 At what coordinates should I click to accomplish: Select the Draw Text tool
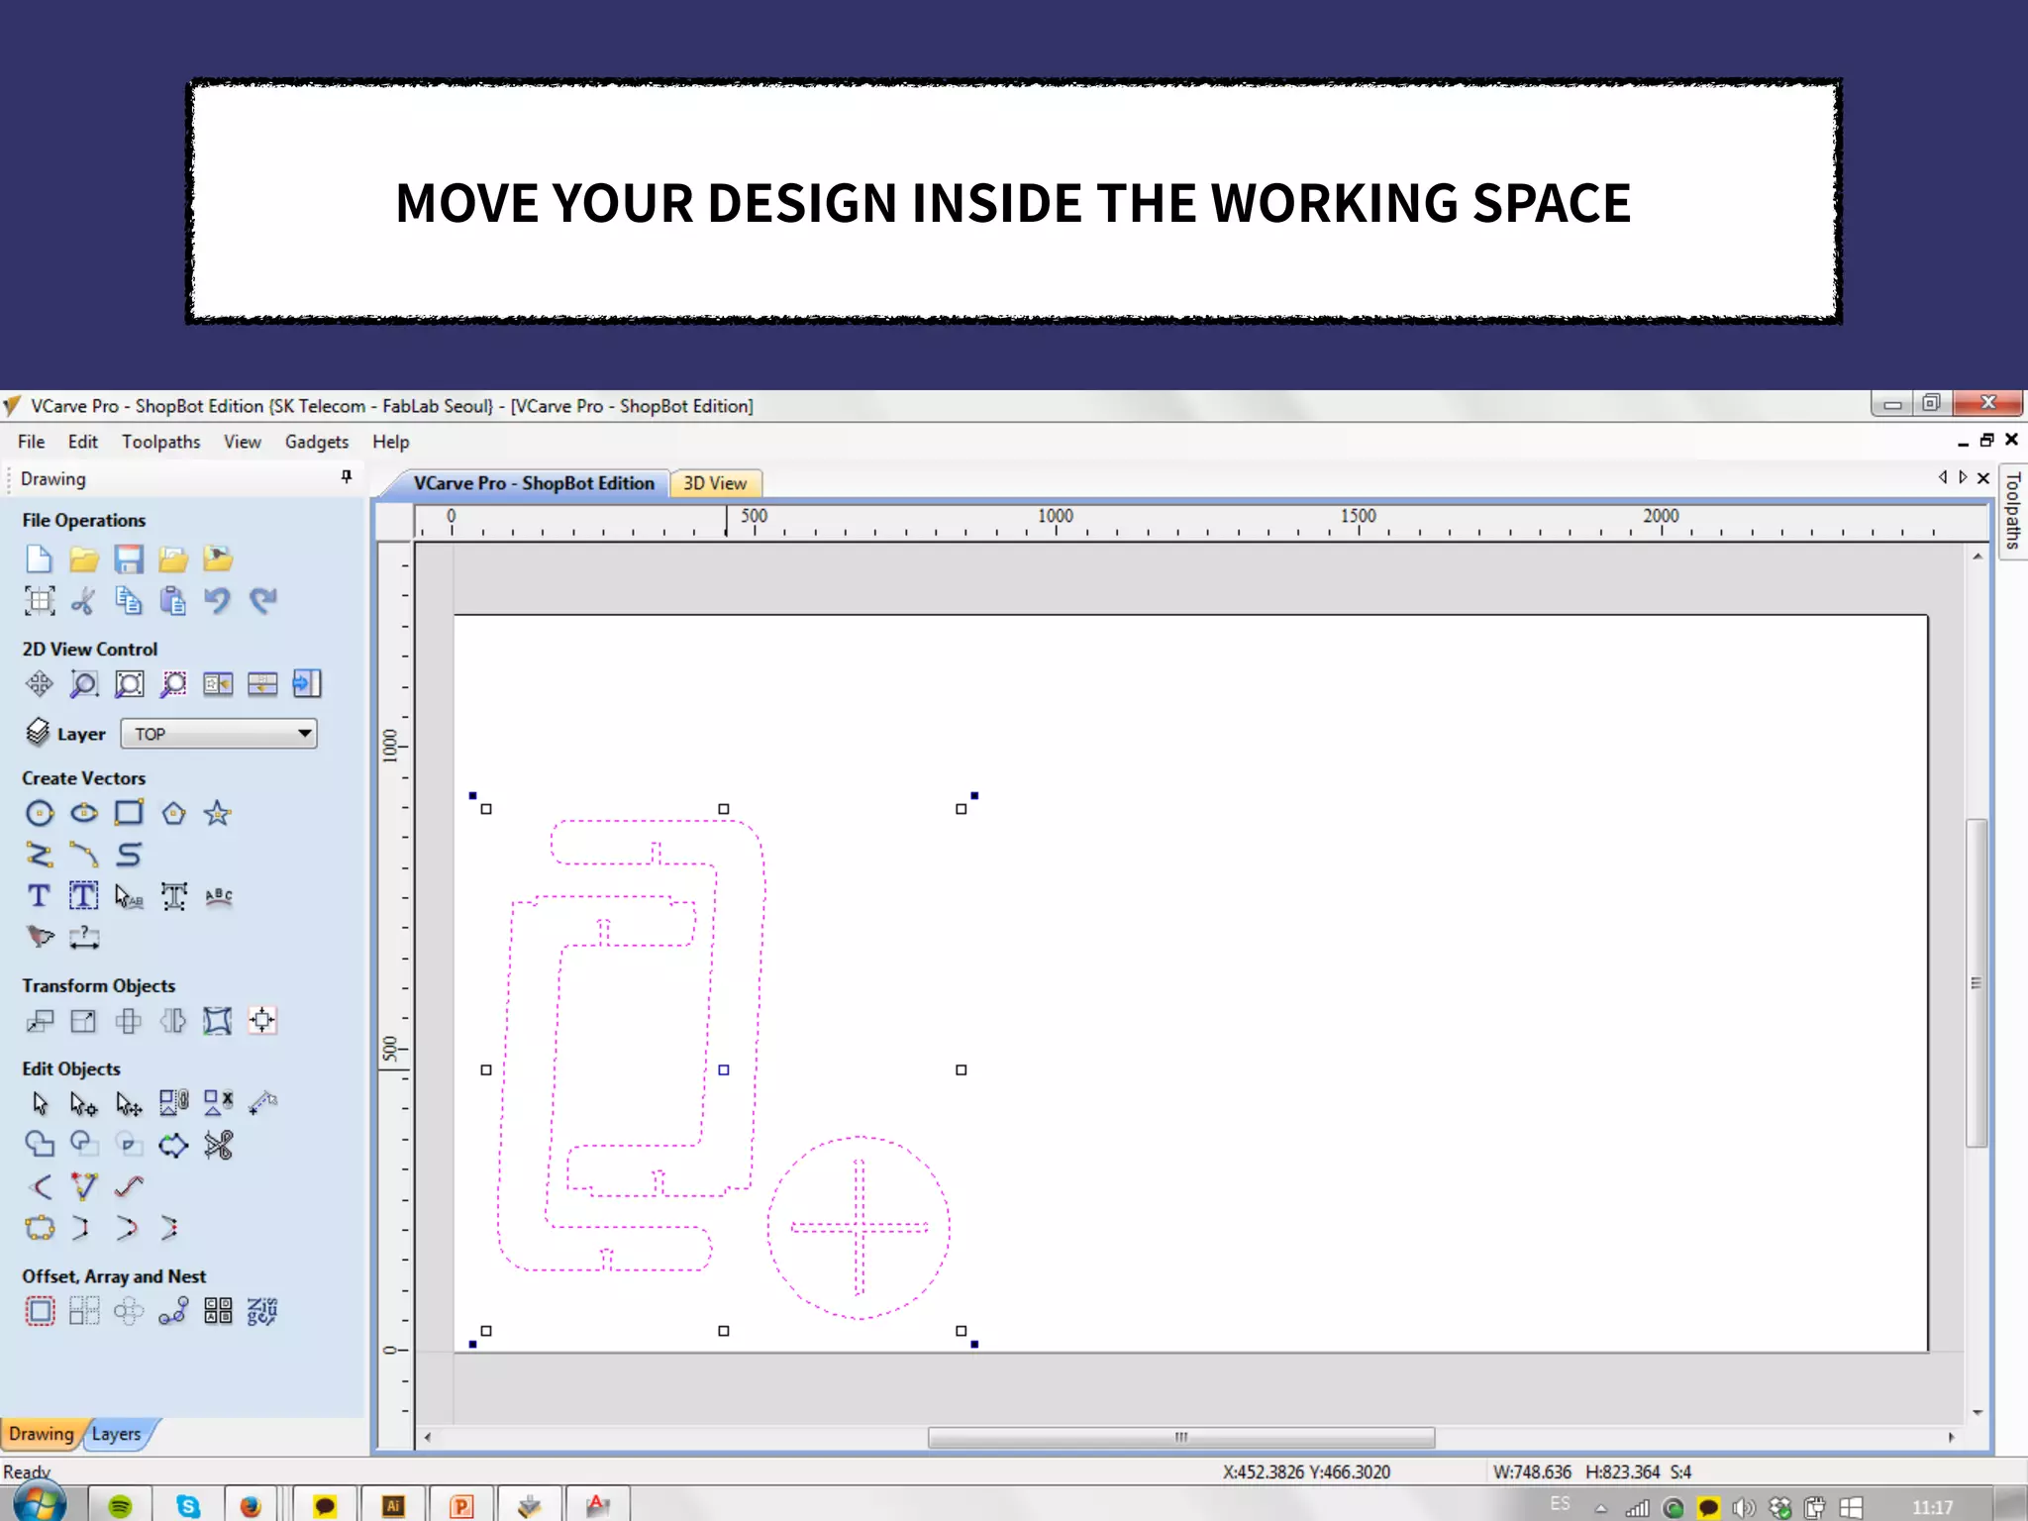pyautogui.click(x=39, y=896)
